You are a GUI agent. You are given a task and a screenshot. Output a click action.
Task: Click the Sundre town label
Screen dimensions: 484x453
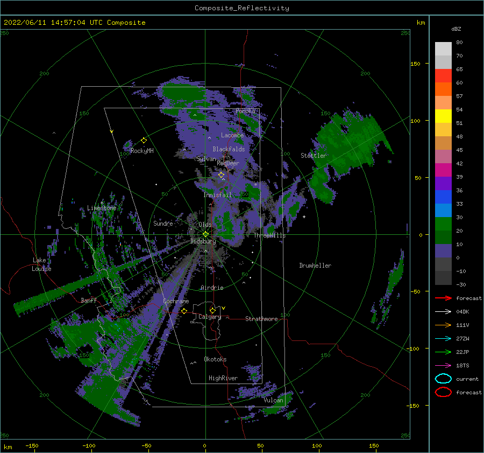(x=163, y=223)
